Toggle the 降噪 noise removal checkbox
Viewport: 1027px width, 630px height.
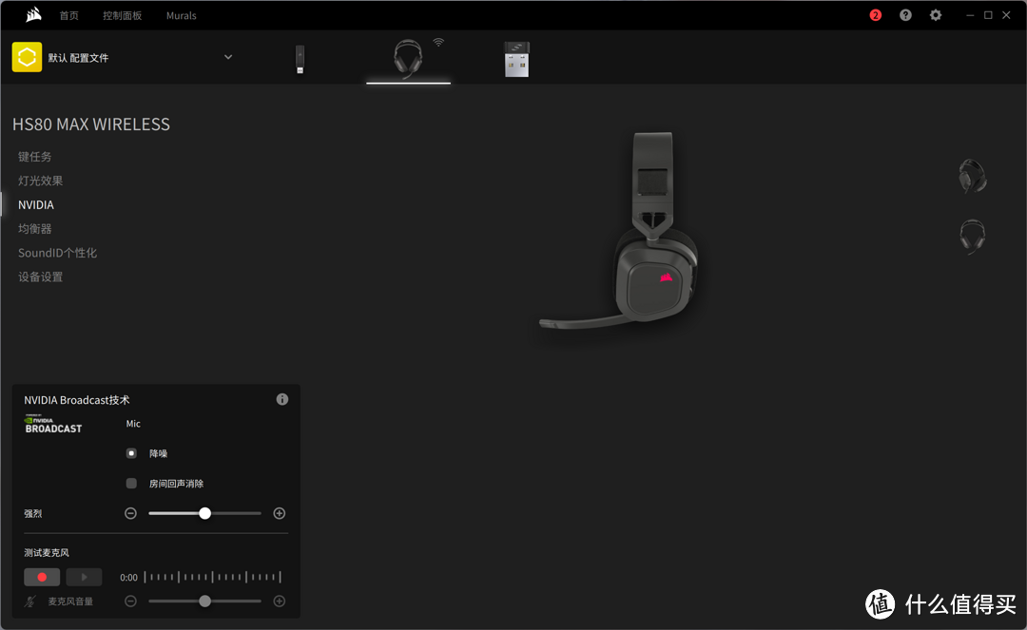pos(131,452)
